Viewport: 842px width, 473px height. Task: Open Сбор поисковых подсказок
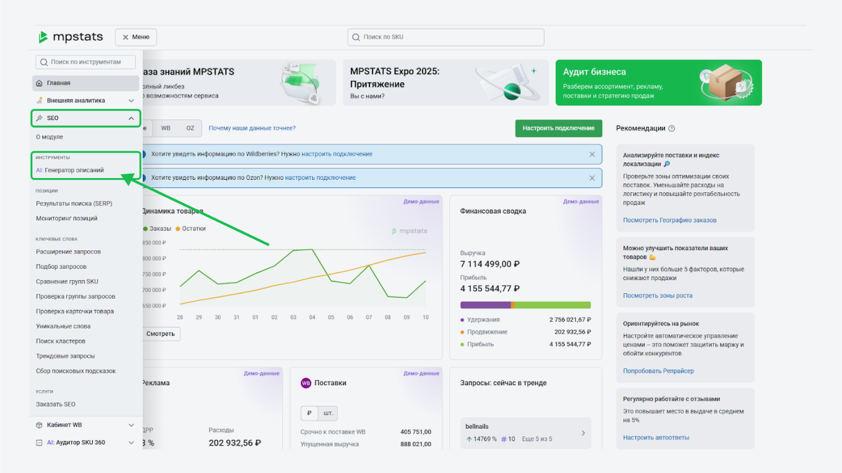pos(76,372)
